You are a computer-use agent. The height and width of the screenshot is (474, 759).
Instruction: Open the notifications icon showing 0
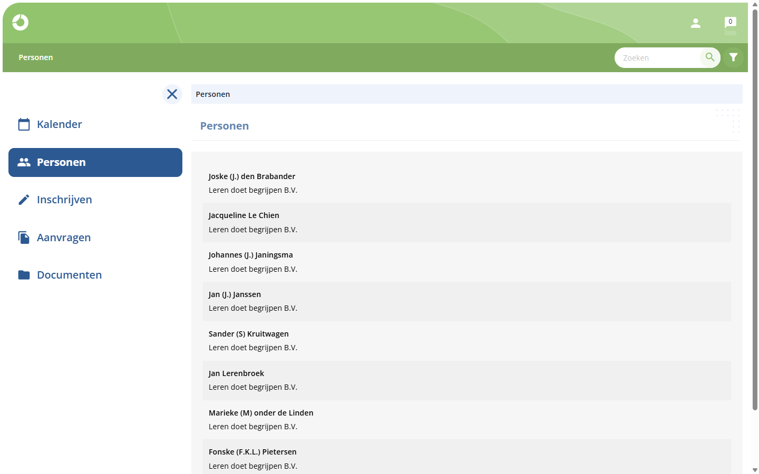point(731,23)
